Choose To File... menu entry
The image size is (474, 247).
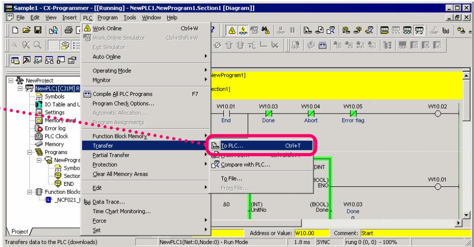click(262, 178)
